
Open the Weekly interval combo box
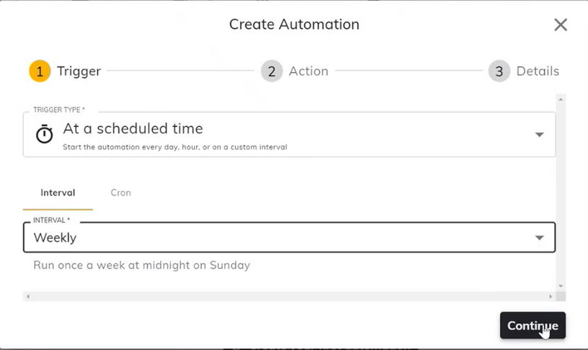289,237
